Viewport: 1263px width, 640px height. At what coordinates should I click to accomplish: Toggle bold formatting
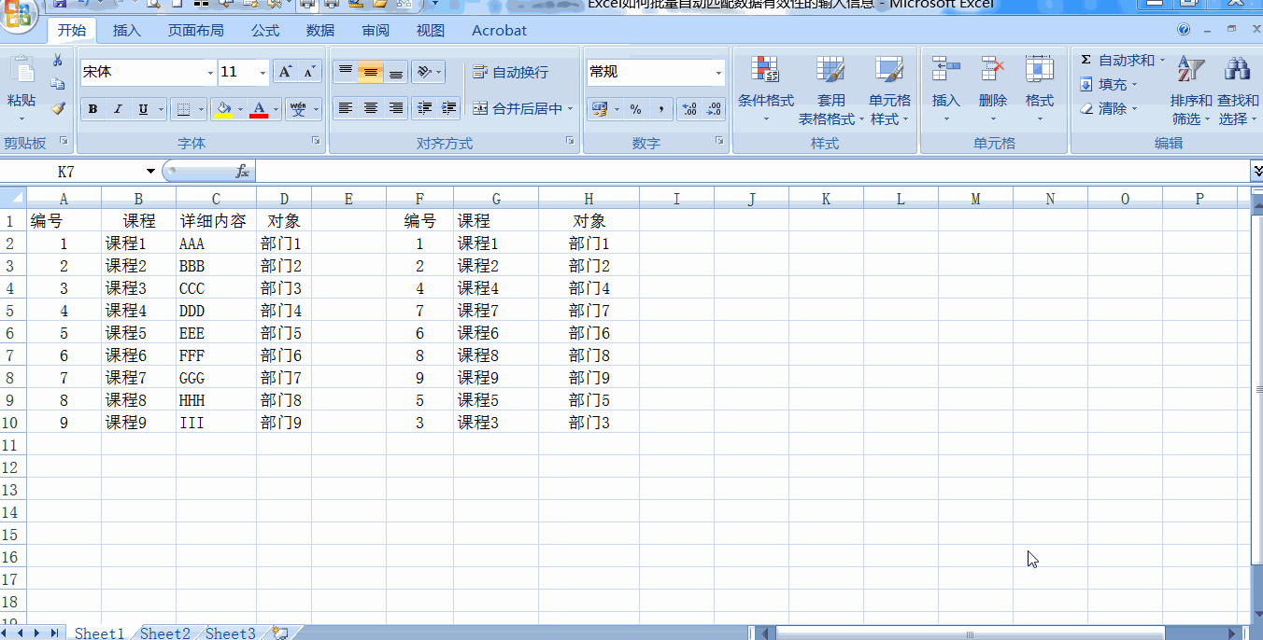point(92,109)
